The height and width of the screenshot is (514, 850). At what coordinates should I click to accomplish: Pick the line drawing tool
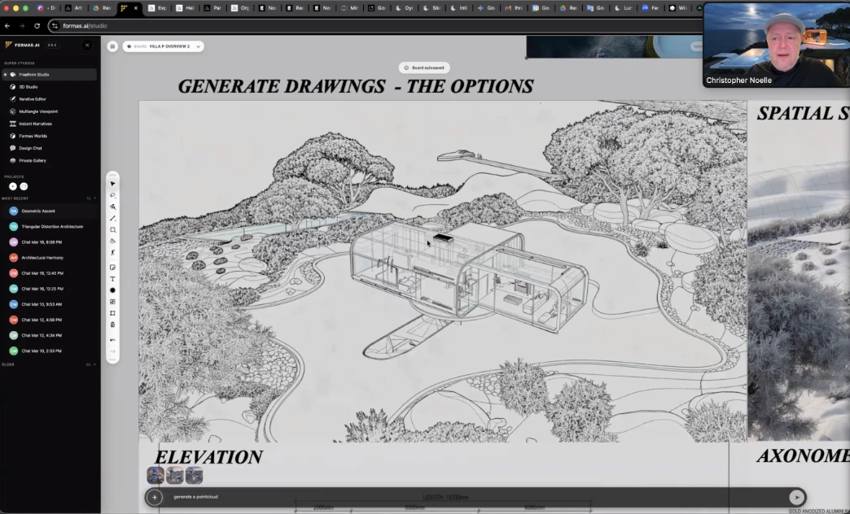click(x=112, y=218)
